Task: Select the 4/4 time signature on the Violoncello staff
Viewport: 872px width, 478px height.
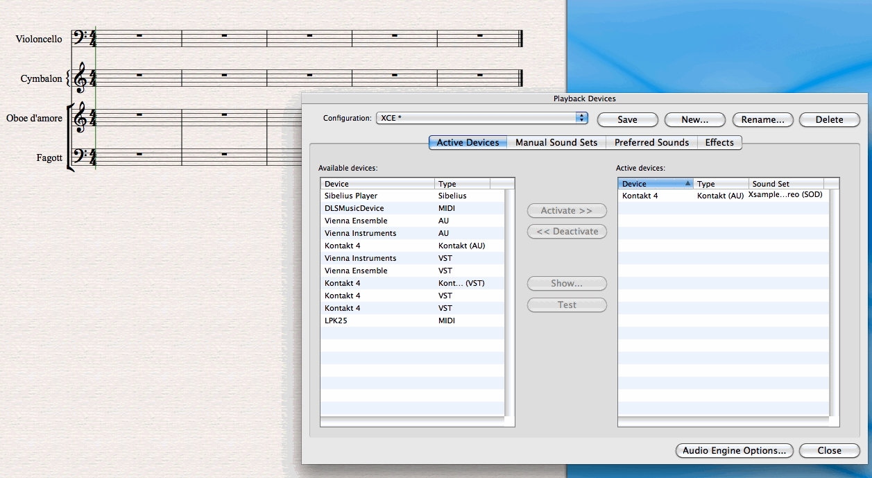Action: (x=92, y=36)
